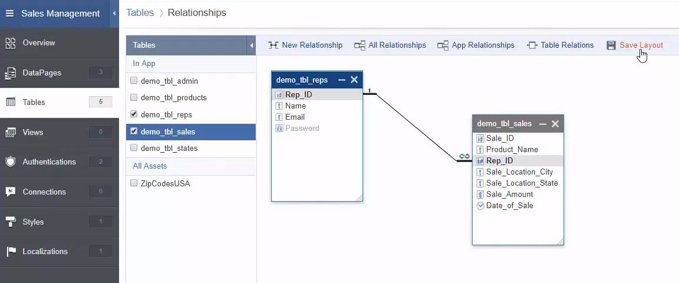Screen dimensions: 679x283
Task: Tick the demo_tbl_states checkbox
Action: (134, 148)
